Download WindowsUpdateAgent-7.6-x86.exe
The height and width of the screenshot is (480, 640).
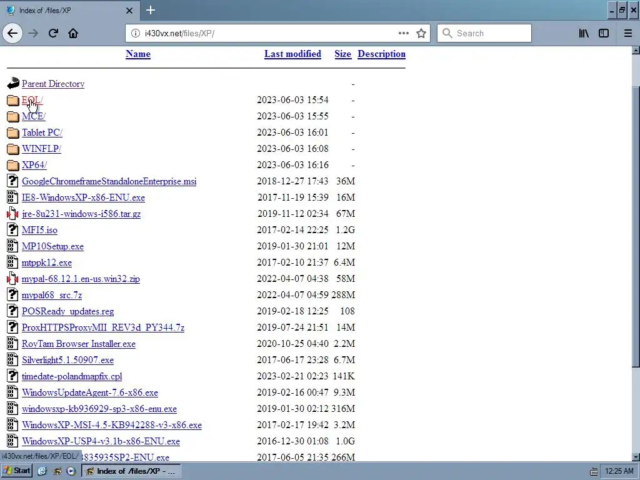[x=90, y=393]
